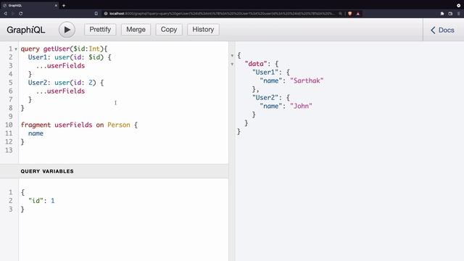The width and height of the screenshot is (464, 261).
Task: Click the 'Person' type on line 10
Action: 119,125
